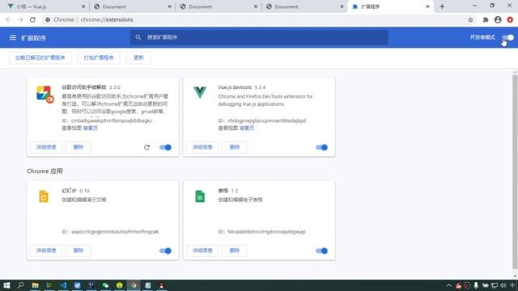This screenshot has width=518, height=291.
Task: Open the extensions hamburger menu
Action: (13, 38)
